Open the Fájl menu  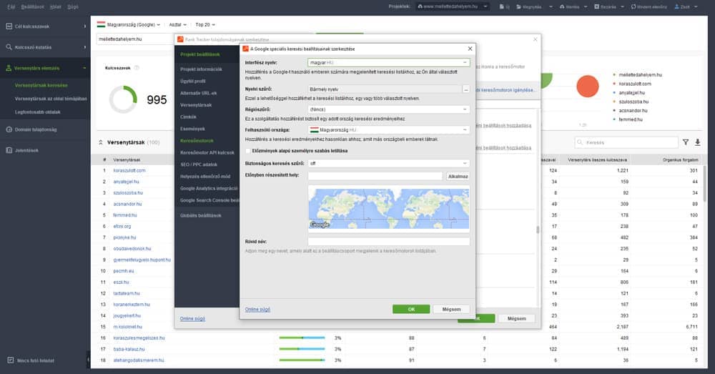[11, 7]
